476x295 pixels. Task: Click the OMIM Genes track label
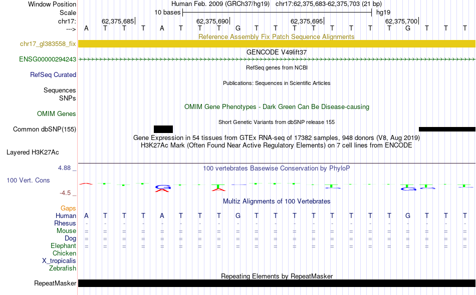tap(57, 114)
